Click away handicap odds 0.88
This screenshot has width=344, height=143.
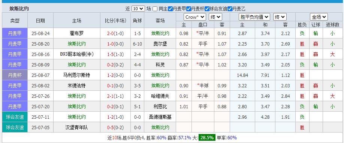222,106
